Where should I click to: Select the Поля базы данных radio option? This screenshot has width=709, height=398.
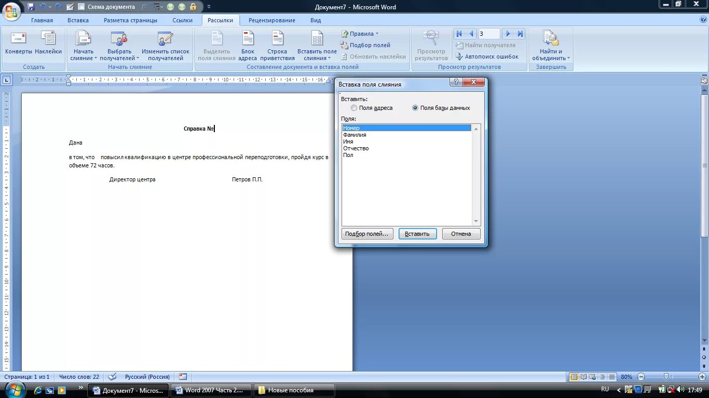(441, 108)
